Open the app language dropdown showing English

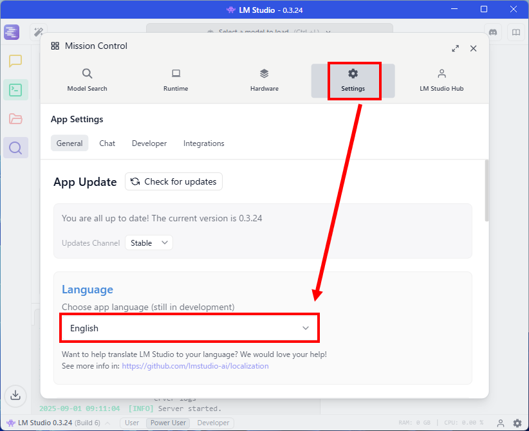click(190, 328)
